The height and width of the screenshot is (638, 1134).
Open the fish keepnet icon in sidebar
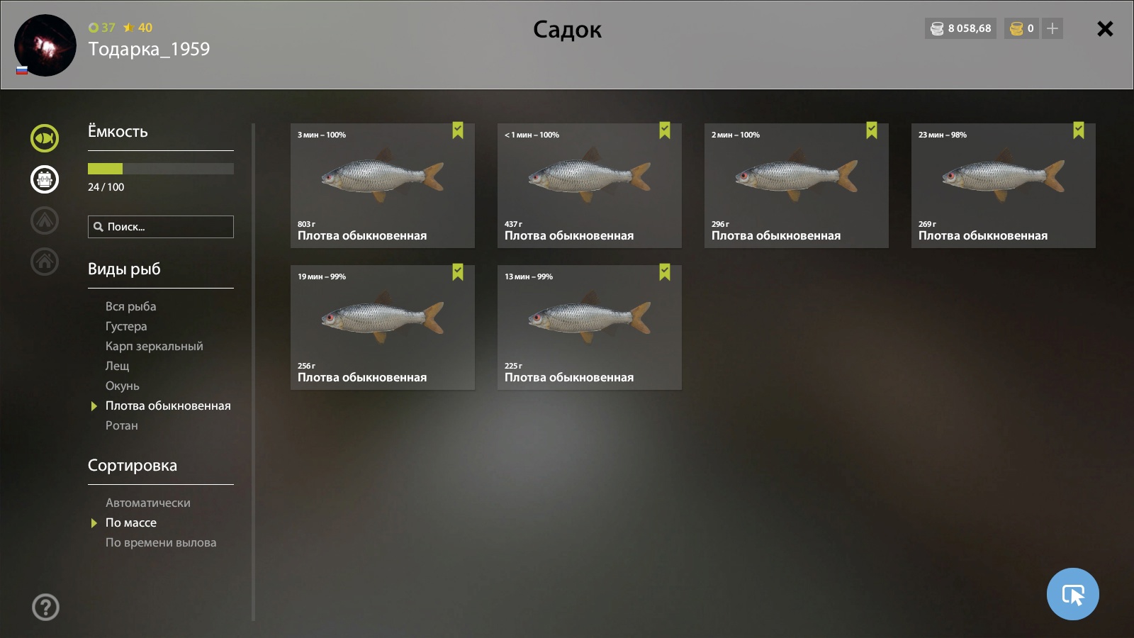click(x=45, y=138)
